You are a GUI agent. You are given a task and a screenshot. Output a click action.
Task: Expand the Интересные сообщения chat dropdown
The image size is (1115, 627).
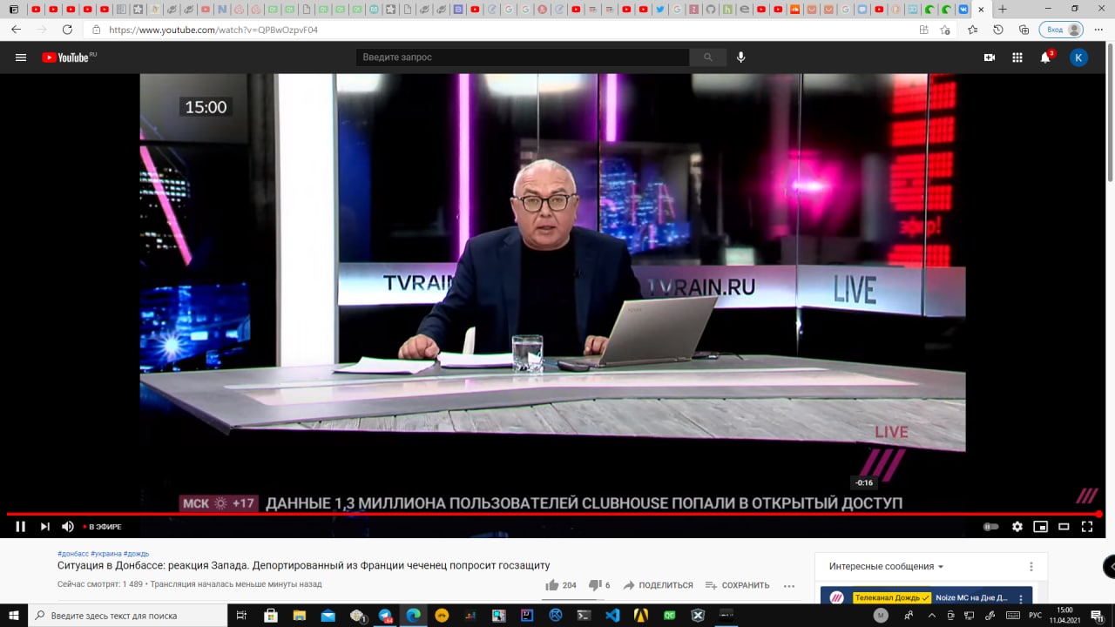[x=887, y=566]
